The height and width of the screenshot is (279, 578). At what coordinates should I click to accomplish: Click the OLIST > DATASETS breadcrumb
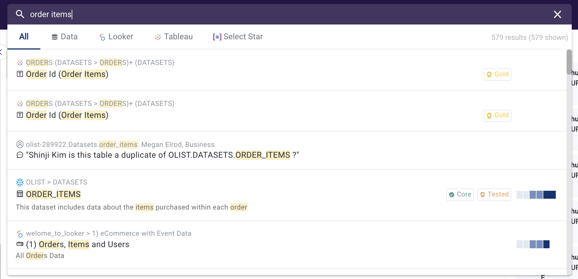[x=57, y=182]
